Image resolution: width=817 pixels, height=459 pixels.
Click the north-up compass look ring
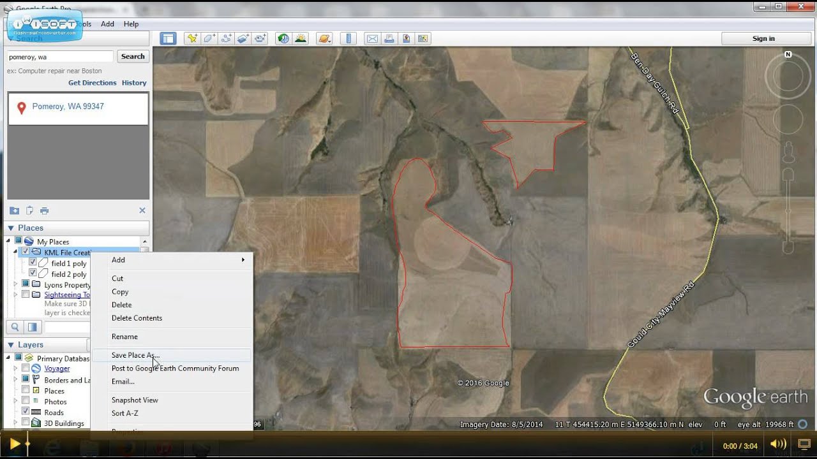pyautogui.click(x=788, y=76)
